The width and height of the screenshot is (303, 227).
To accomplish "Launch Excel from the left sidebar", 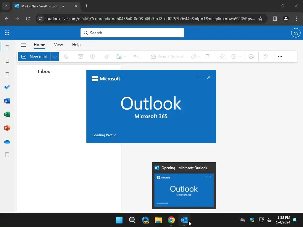I will (7, 114).
